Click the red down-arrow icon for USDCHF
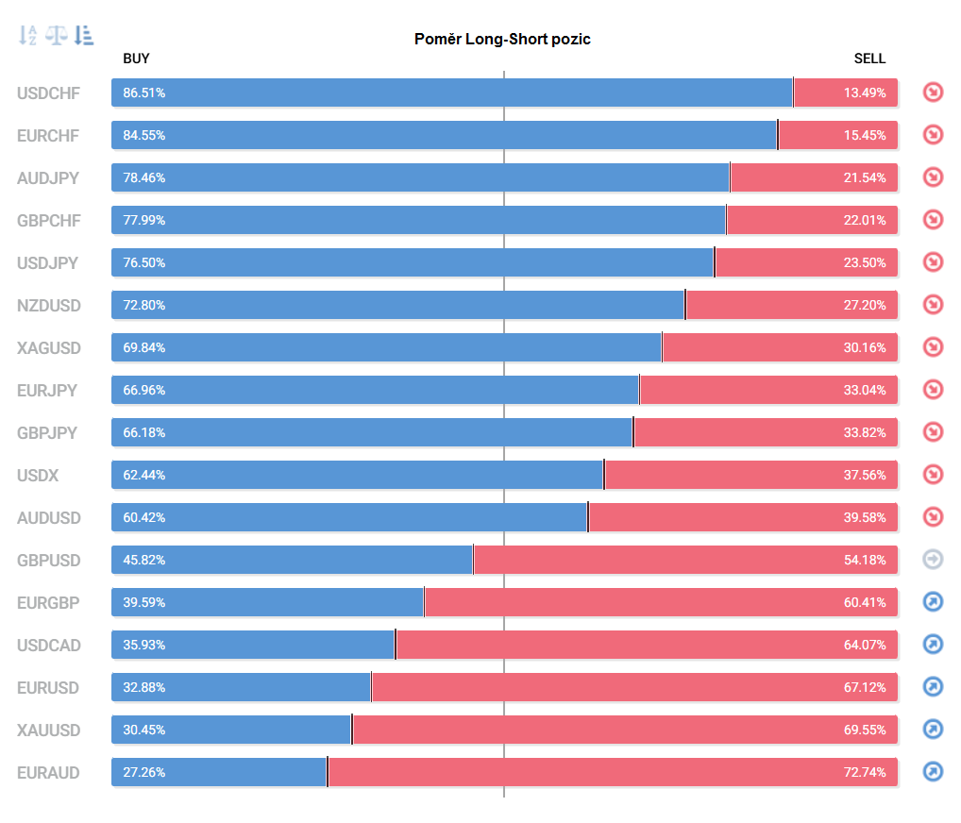This screenshot has width=961, height=823. point(933,92)
